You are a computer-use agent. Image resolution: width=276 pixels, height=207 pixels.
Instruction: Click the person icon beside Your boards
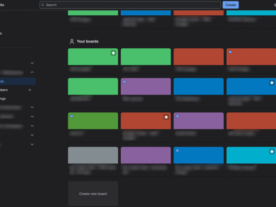(x=72, y=41)
